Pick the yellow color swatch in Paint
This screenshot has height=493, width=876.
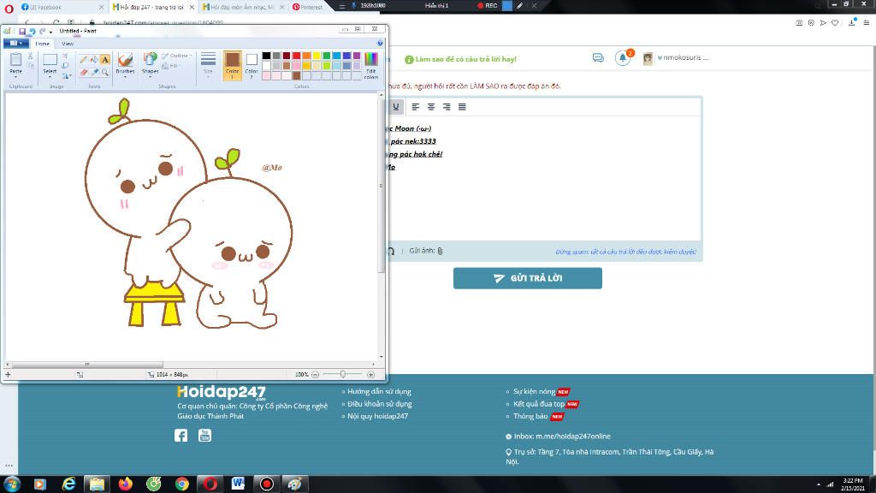pos(317,56)
